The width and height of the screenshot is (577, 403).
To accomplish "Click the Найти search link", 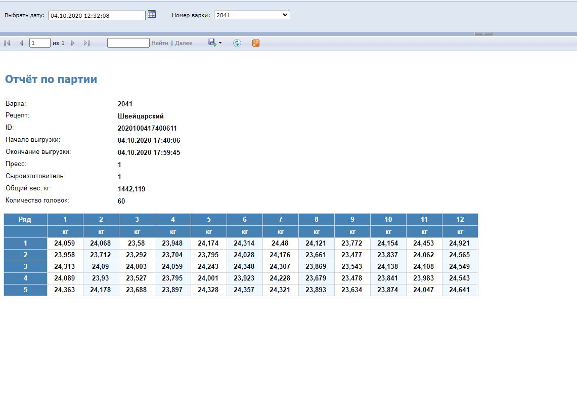I will tap(160, 43).
